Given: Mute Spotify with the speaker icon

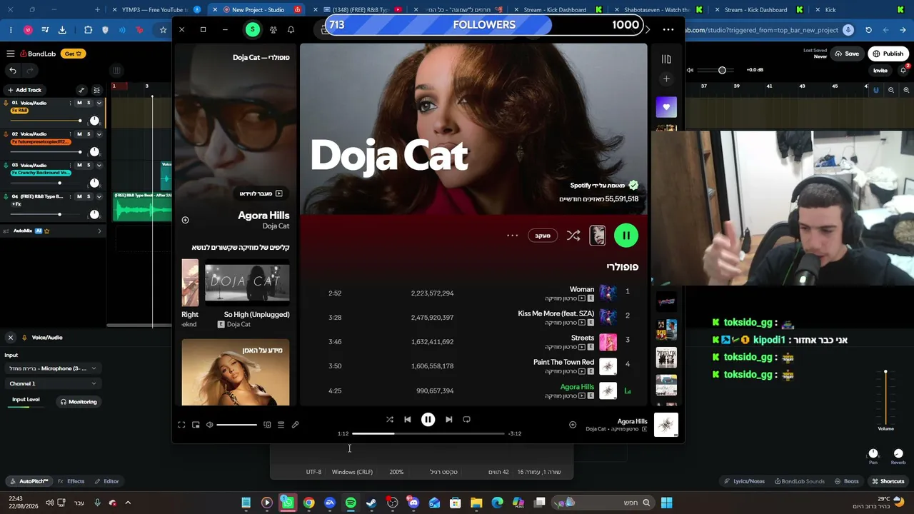Looking at the screenshot, I should click(x=209, y=425).
